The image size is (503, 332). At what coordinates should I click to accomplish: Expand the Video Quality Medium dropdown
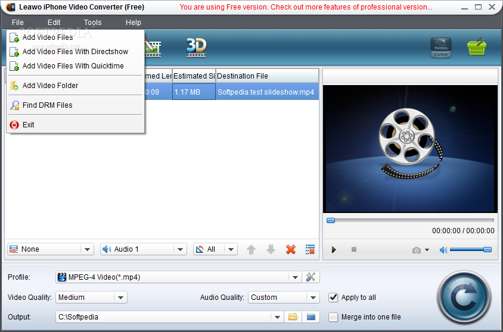tap(120, 297)
